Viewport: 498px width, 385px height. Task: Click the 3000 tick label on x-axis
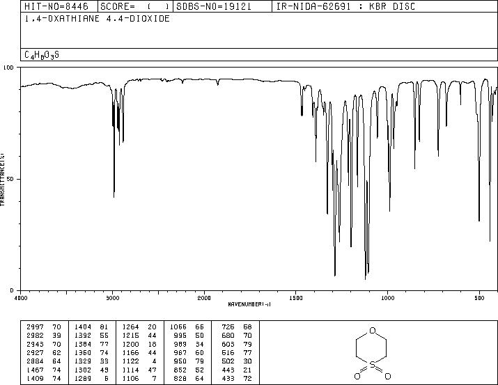(x=112, y=298)
